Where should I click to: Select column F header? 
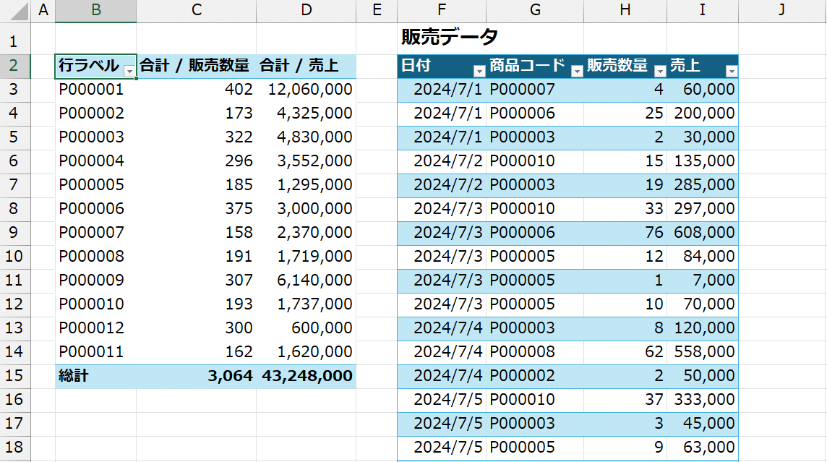tap(442, 10)
